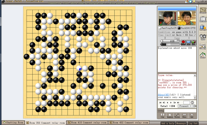Quit the room with Quit icon
Screen dimensions: 207x125
[192, 116]
